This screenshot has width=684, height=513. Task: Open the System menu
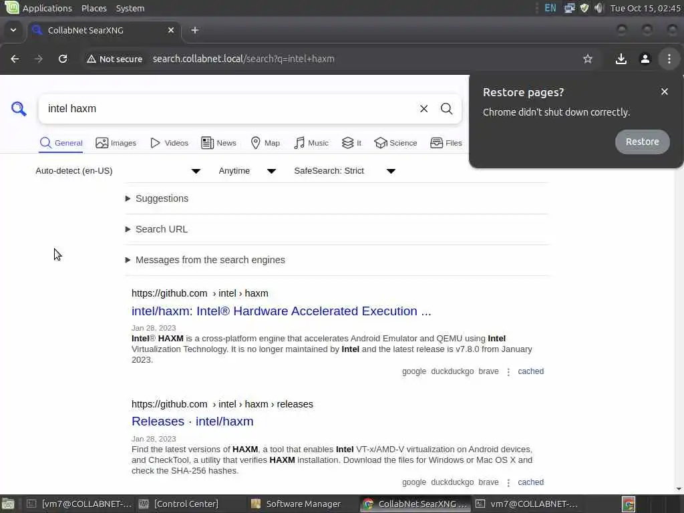[130, 8]
